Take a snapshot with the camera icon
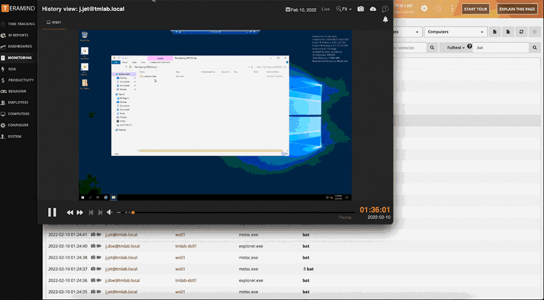Screen dimensions: 544x300 click(360, 9)
